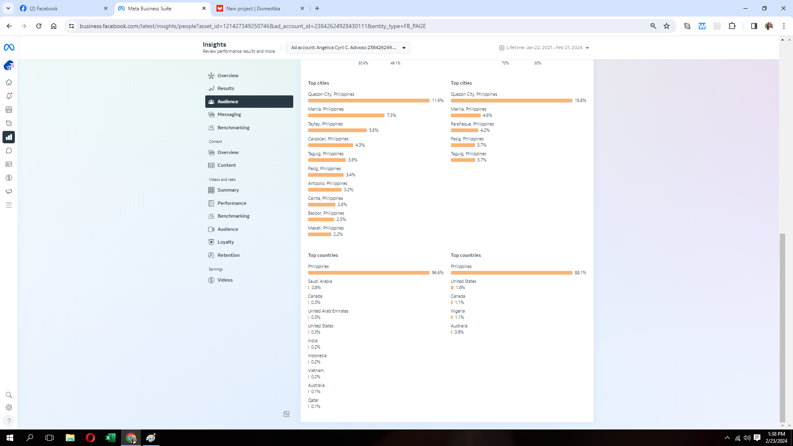Open Content icon in left rail
The image size is (793, 446).
point(9,123)
